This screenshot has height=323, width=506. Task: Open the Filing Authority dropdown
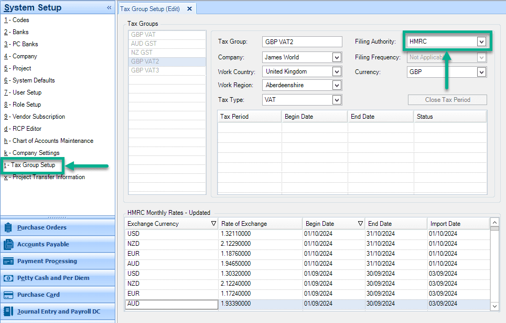481,41
